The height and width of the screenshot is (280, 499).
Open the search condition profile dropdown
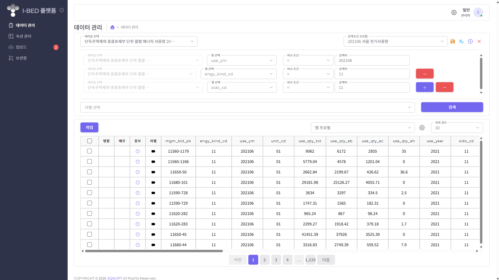click(395, 41)
